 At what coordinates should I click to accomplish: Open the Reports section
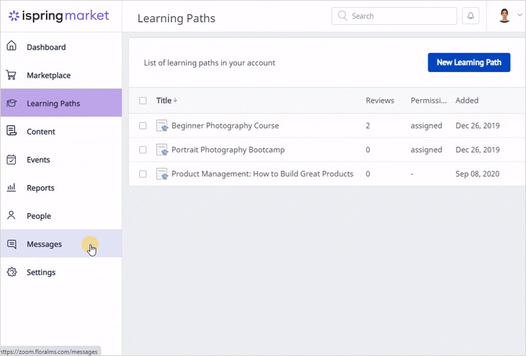click(61, 188)
